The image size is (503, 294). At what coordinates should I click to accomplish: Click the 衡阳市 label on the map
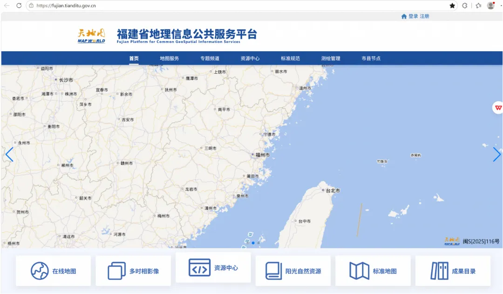click(x=54, y=126)
